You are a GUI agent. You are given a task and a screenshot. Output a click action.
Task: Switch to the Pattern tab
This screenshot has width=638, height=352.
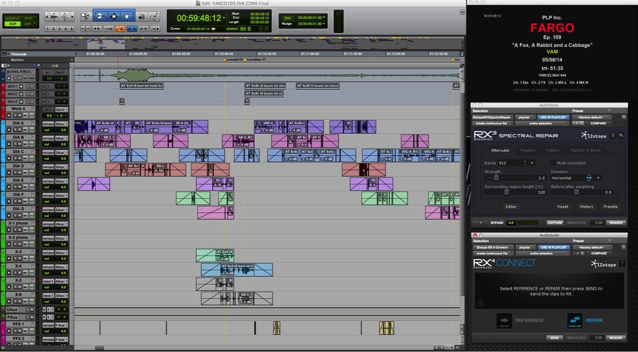point(553,150)
